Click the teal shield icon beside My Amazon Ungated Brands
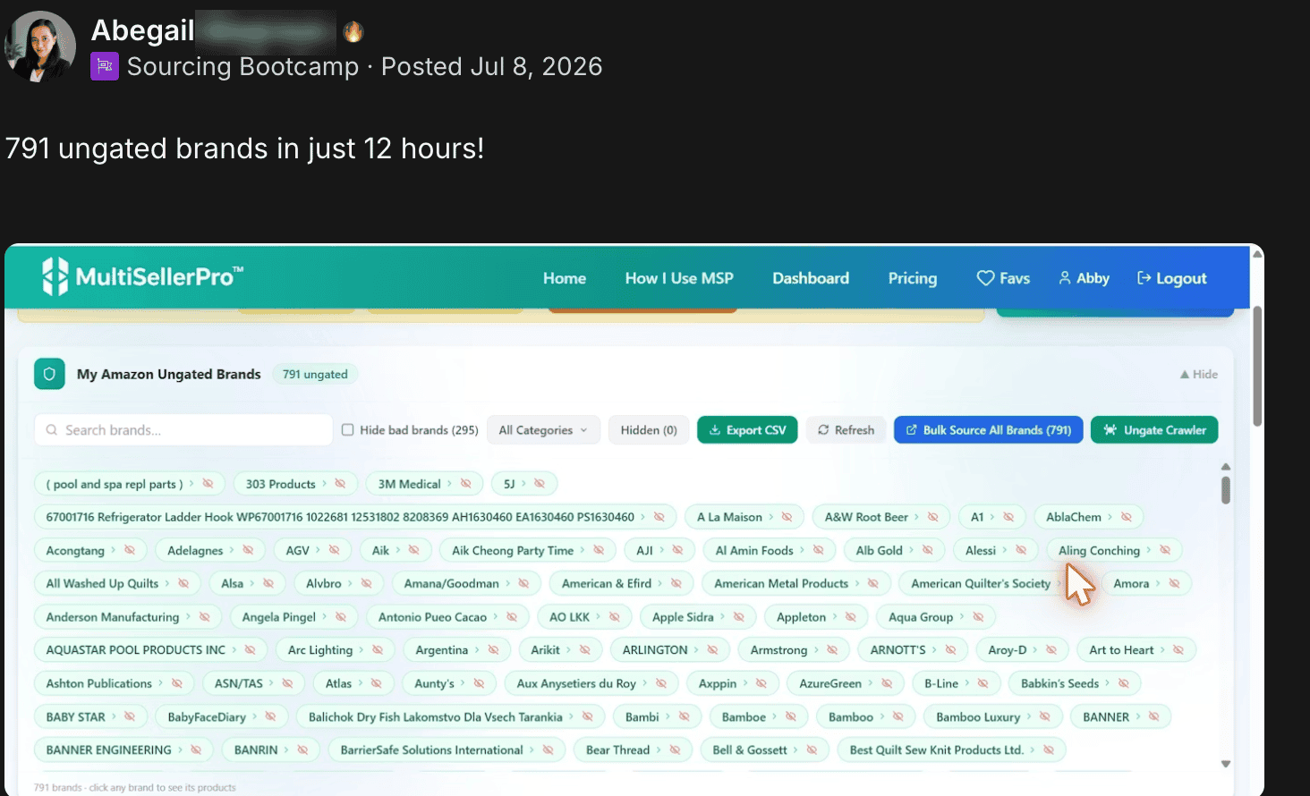 click(49, 374)
